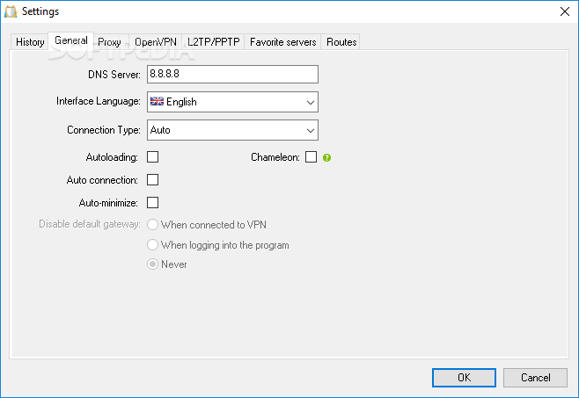Click the 'Disable default gateway:' label
579x398 pixels.
pyautogui.click(x=90, y=224)
